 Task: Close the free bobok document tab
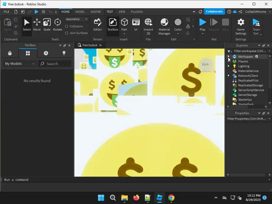(100, 45)
